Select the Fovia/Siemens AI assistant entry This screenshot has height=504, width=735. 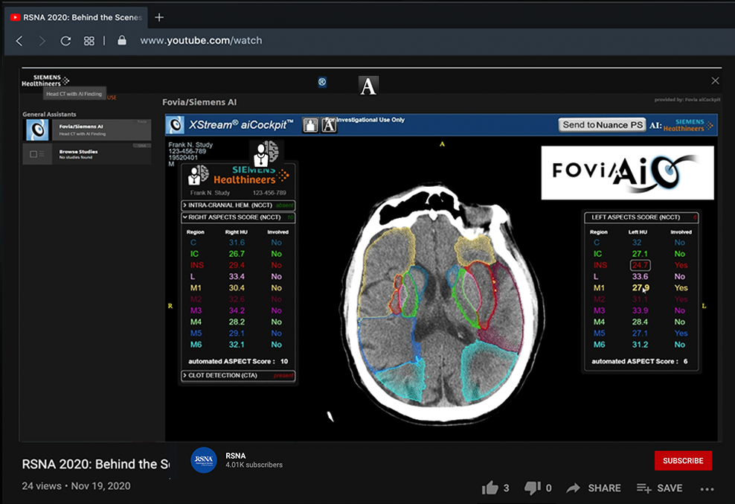(x=87, y=130)
